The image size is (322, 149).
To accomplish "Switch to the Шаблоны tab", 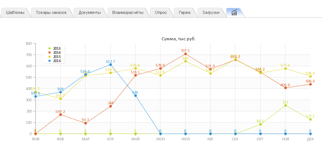I will pos(15,12).
